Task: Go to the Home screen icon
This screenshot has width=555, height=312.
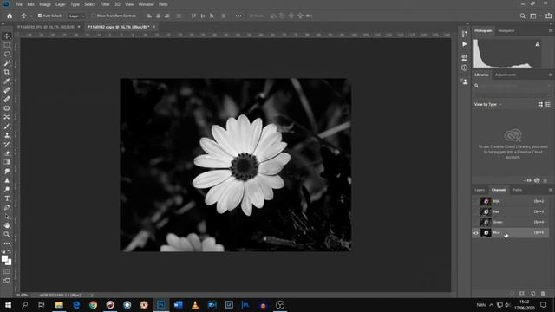Action: coord(10,16)
